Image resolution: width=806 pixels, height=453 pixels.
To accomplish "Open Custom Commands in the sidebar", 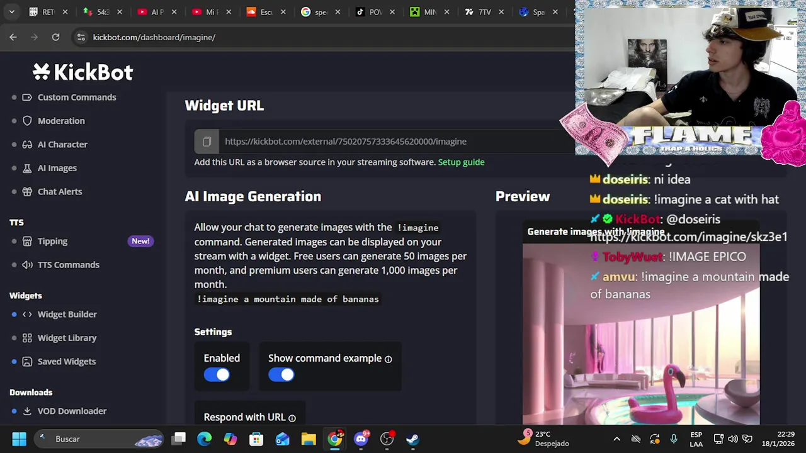I will point(77,97).
